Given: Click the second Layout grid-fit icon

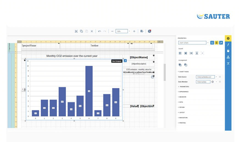Looking at the screenshot, I should coord(185,53).
